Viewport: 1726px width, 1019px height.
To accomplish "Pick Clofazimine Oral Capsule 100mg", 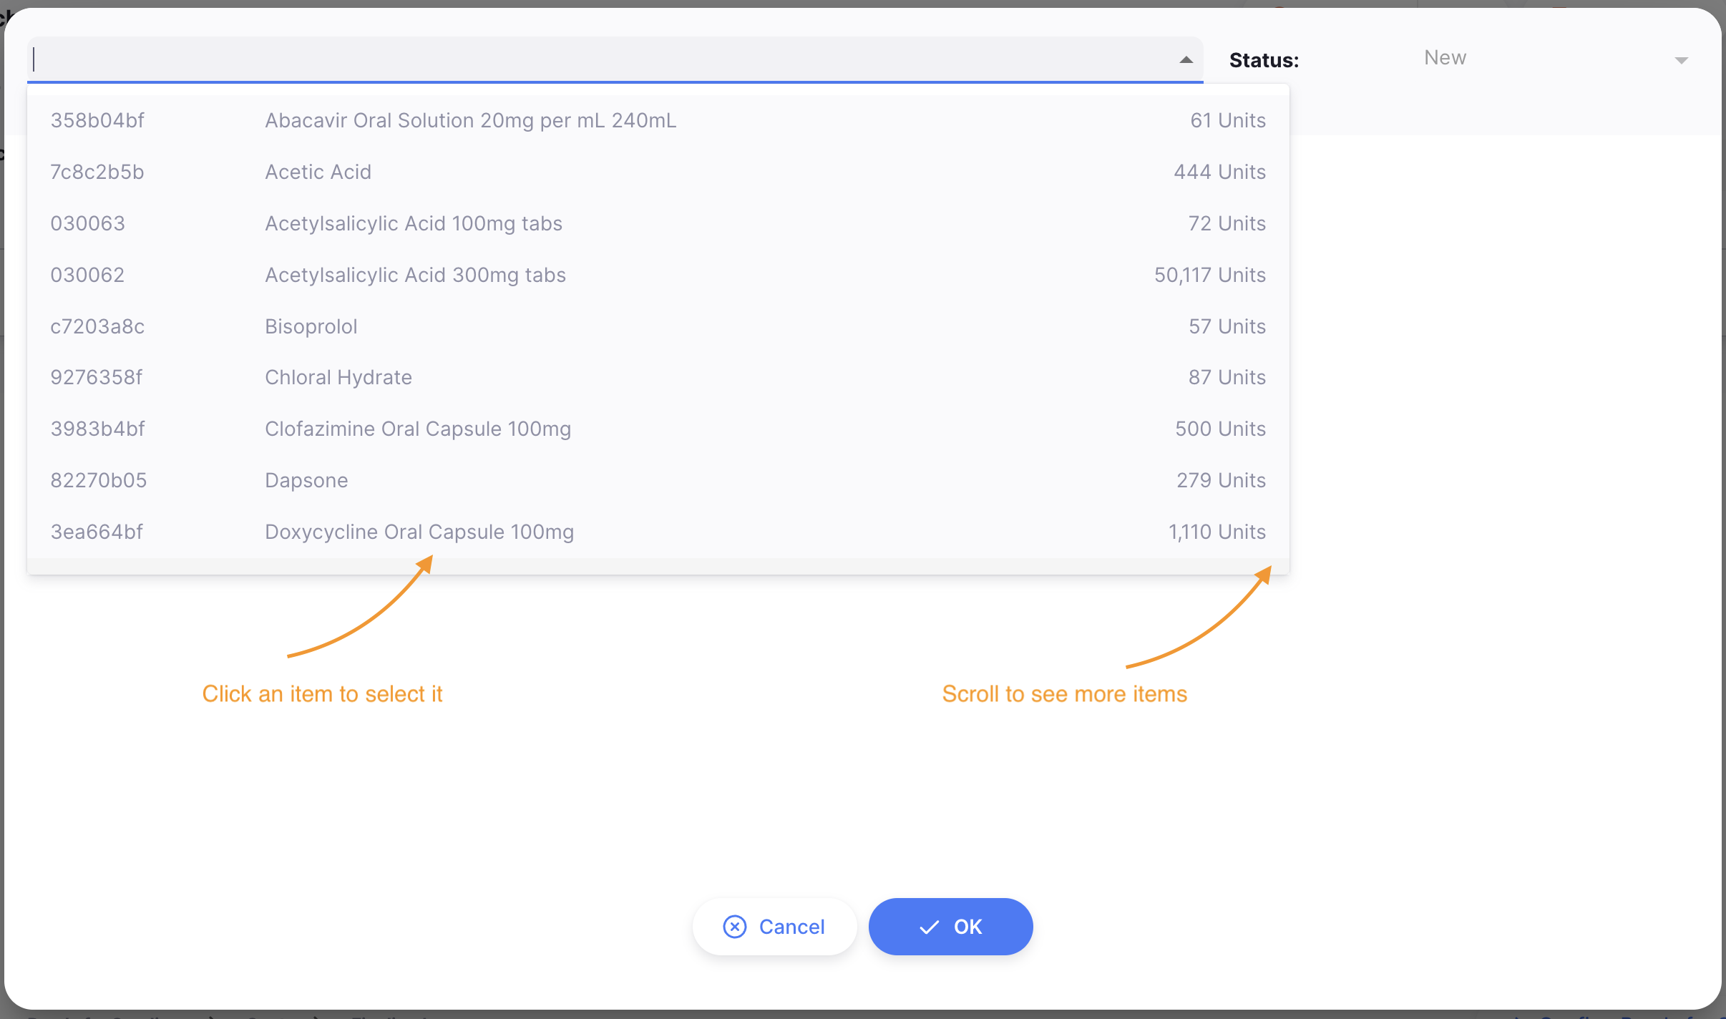I will coord(418,429).
